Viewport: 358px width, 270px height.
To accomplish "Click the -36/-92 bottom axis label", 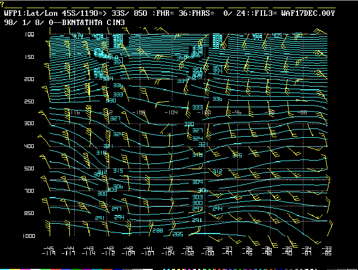I will pos(267,251).
